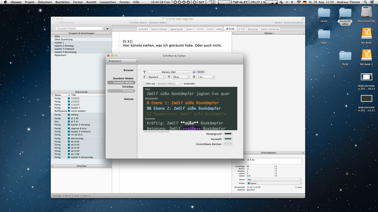Select Vorschau in the Schriften & Farben sidebar
This screenshot has height=212, width=378.
click(128, 87)
